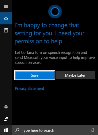Click the speech recognition description text
The image size is (98, 135).
pos(55,58)
